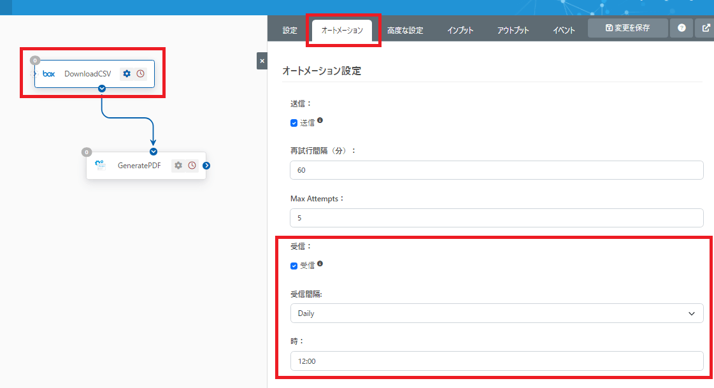Open the 受信間隔 Daily dropdown

[497, 313]
